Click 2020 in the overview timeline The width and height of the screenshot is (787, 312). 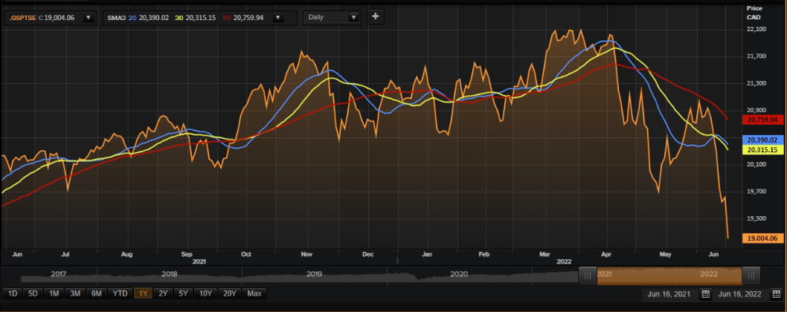[459, 274]
